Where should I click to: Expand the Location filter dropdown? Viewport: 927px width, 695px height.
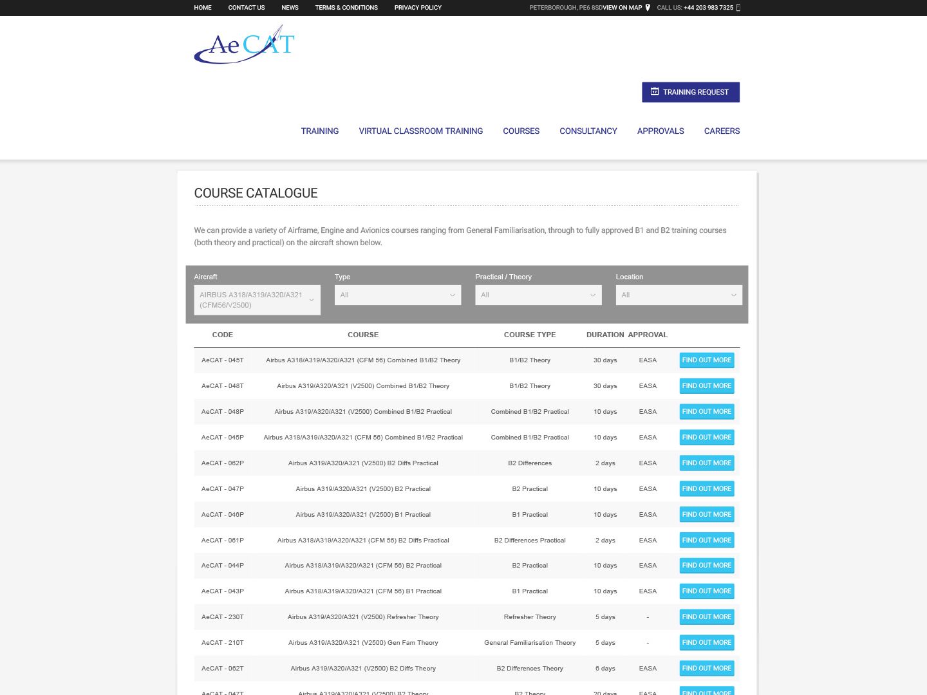679,295
